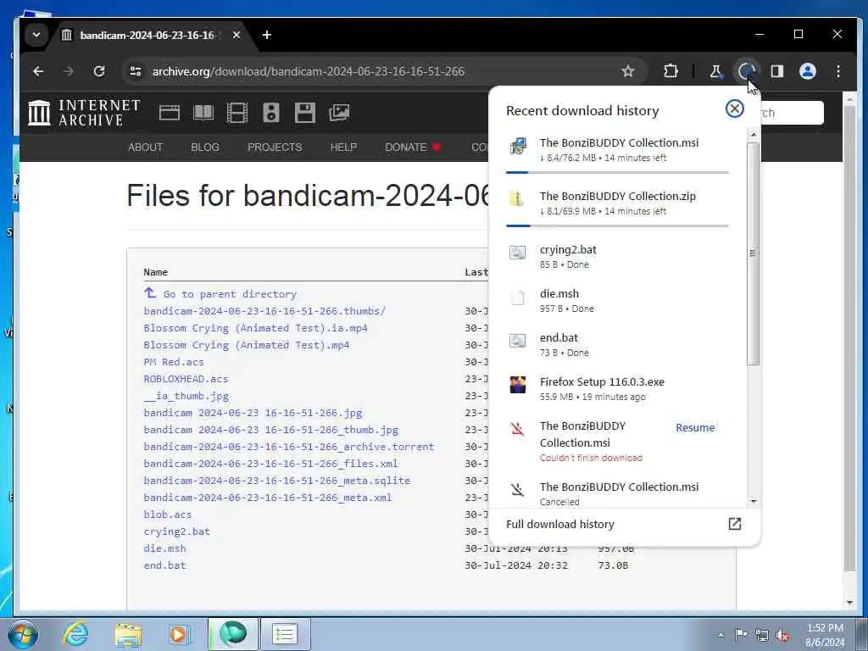Open the BLOG menu item
This screenshot has width=868, height=651.
tap(205, 147)
